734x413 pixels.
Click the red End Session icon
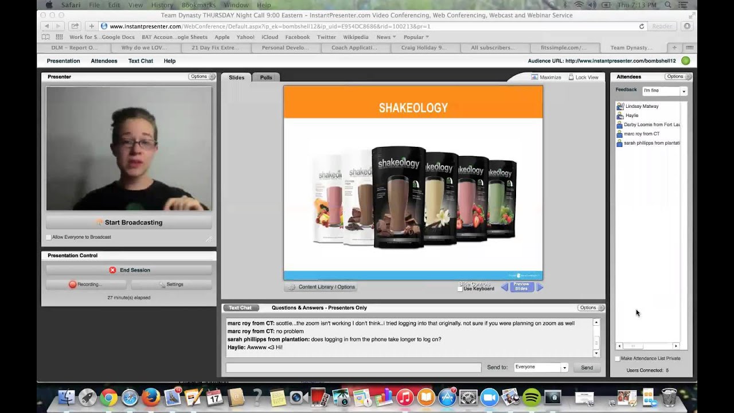[x=112, y=270]
